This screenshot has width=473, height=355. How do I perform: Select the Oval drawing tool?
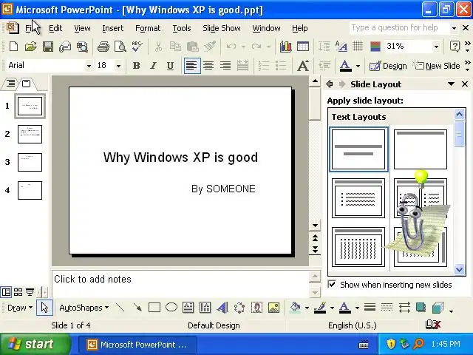point(171,308)
